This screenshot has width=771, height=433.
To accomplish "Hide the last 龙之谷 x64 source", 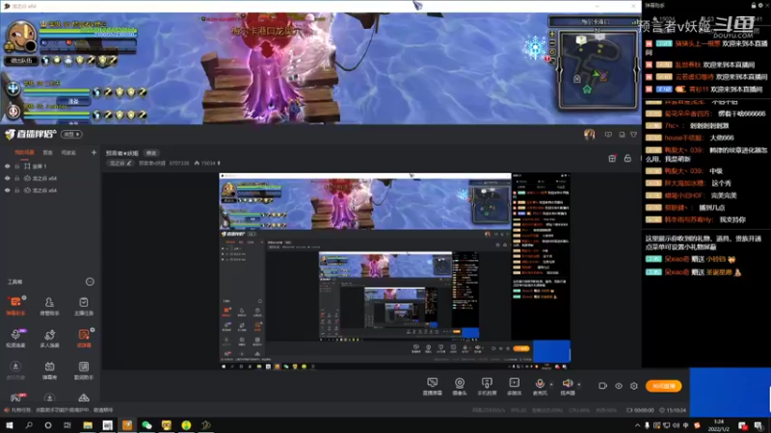I will tap(7, 191).
